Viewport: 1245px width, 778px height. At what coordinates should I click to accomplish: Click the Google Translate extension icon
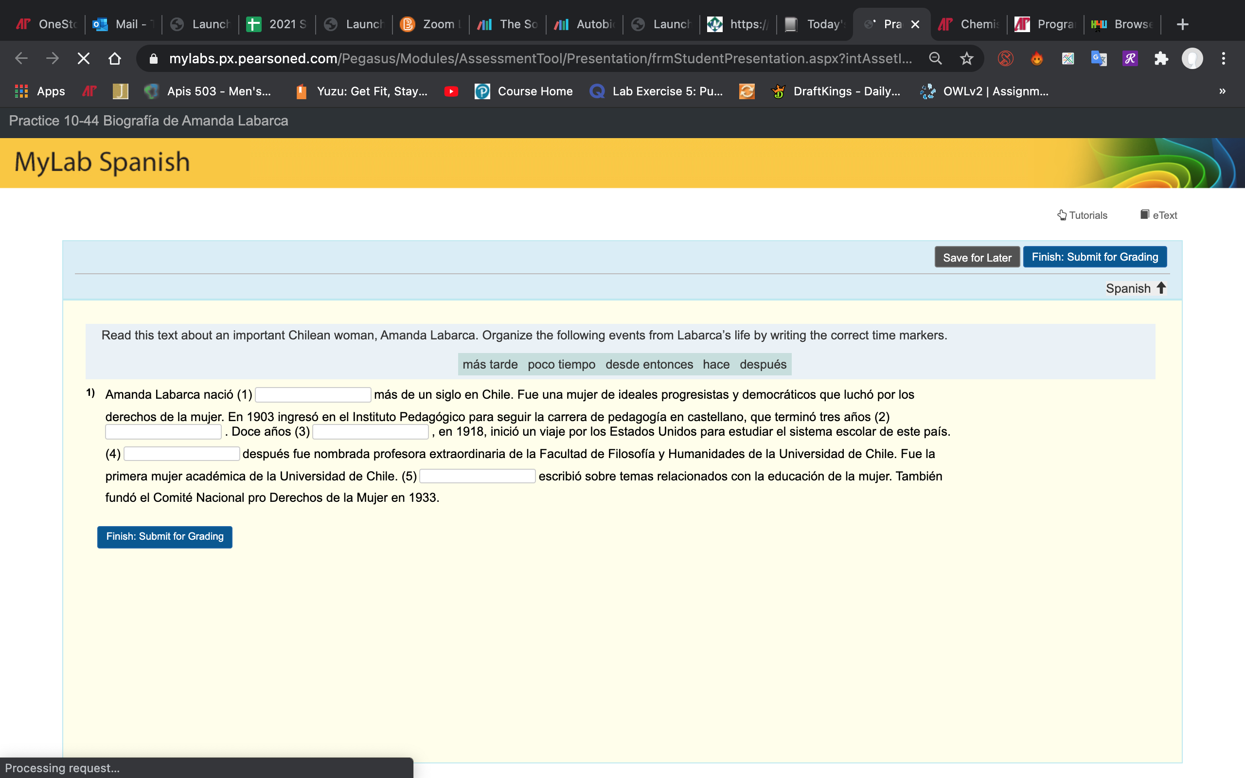1099,59
